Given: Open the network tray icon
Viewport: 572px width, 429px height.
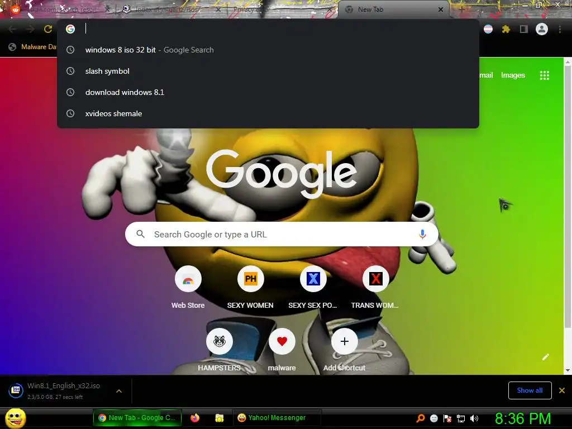Looking at the screenshot, I should tap(461, 418).
